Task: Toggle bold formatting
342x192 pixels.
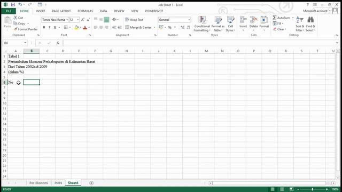Action: coord(44,27)
